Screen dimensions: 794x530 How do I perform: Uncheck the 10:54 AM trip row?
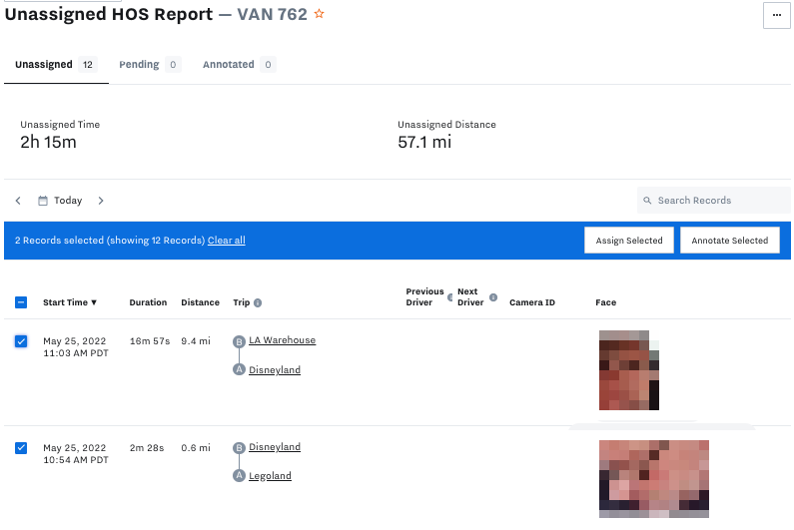point(21,448)
